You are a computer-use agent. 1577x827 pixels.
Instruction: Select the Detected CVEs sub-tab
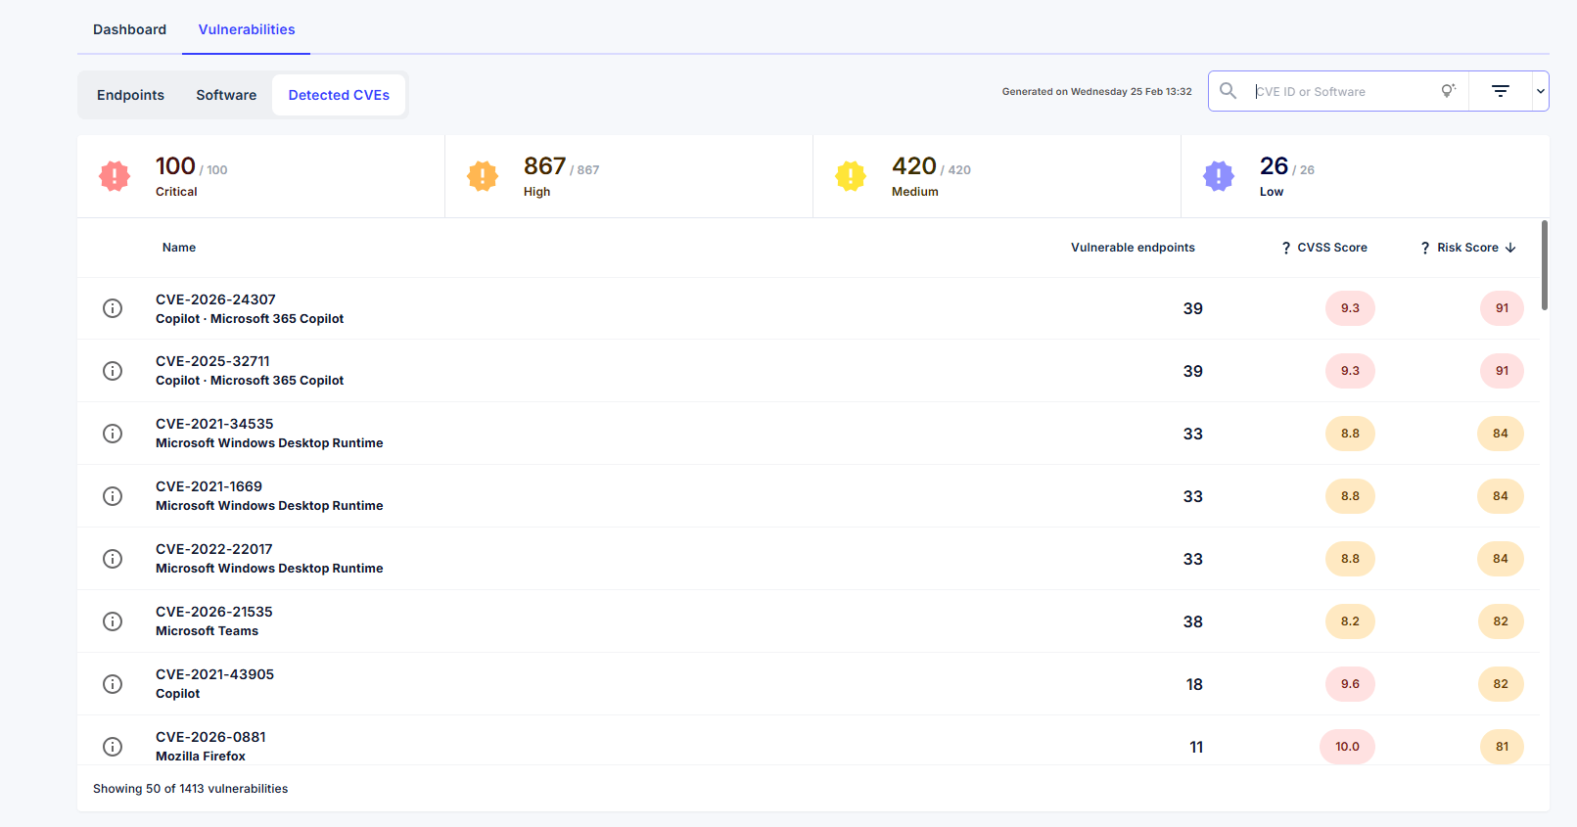tap(339, 95)
